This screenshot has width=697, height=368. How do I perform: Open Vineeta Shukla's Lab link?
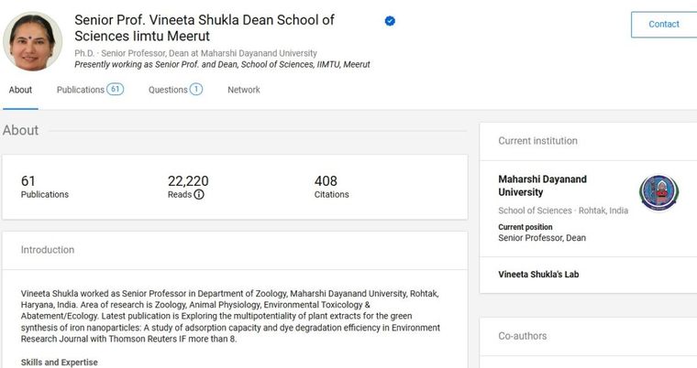pos(538,274)
